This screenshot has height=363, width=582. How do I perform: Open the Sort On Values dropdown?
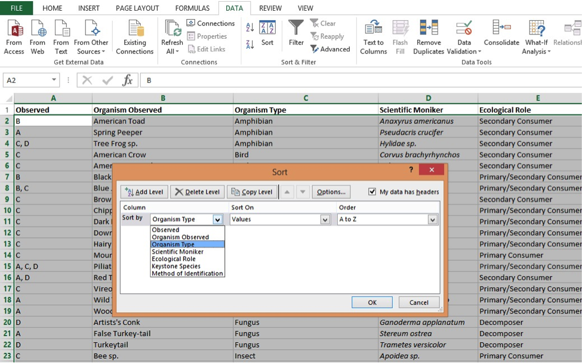325,219
